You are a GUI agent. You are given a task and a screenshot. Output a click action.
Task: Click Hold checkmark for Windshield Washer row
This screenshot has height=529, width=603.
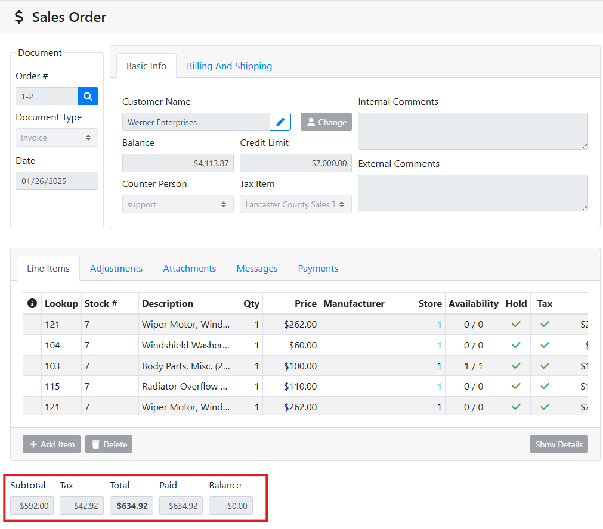[x=516, y=345]
